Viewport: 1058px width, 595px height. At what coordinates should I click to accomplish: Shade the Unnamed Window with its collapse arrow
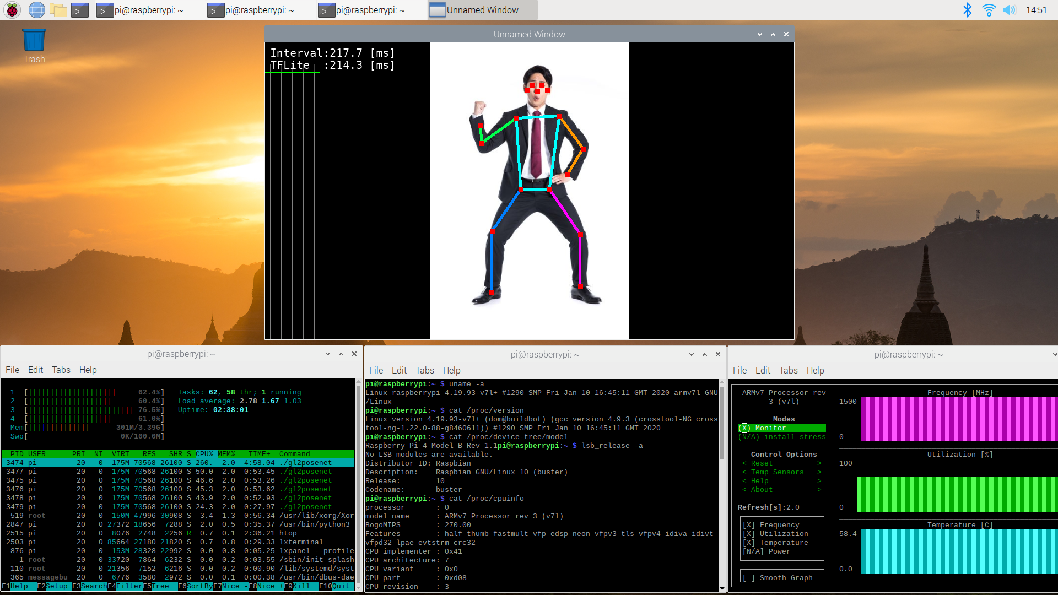(760, 34)
